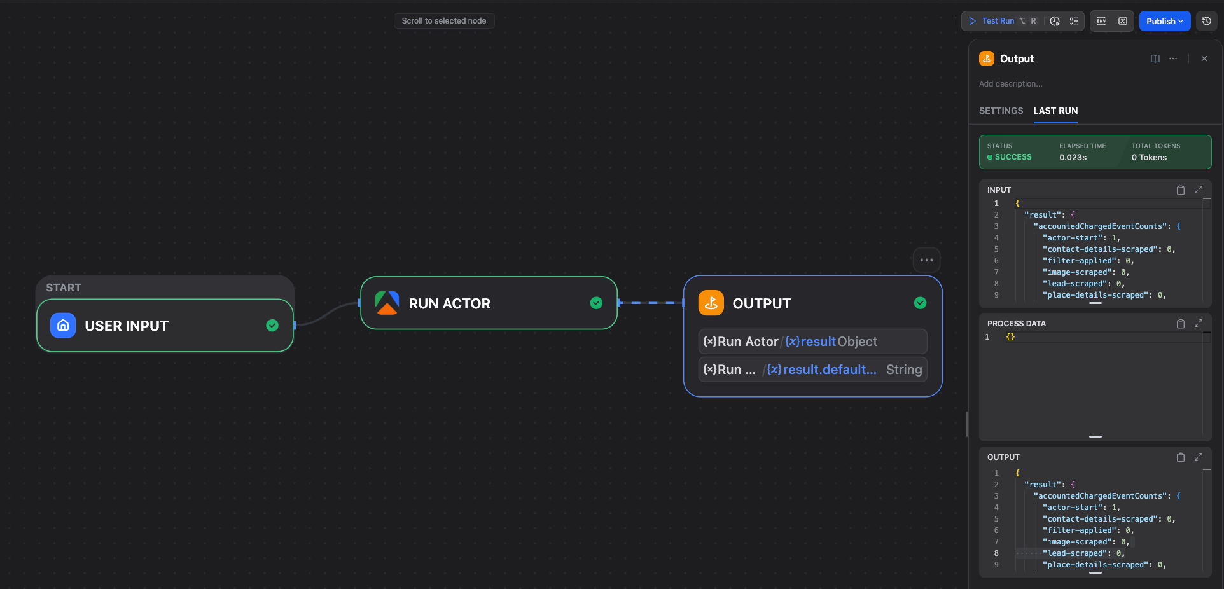The width and height of the screenshot is (1224, 589).
Task: Click the Run Actor node's Apify icon
Action: (387, 303)
